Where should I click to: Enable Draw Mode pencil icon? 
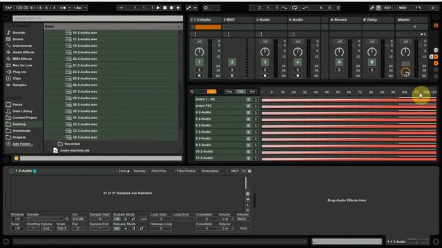372,8
